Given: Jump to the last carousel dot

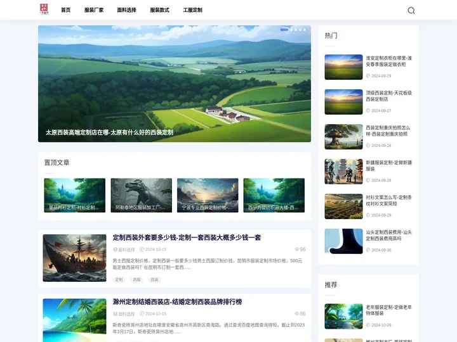Looking at the screenshot, I should [x=305, y=30].
